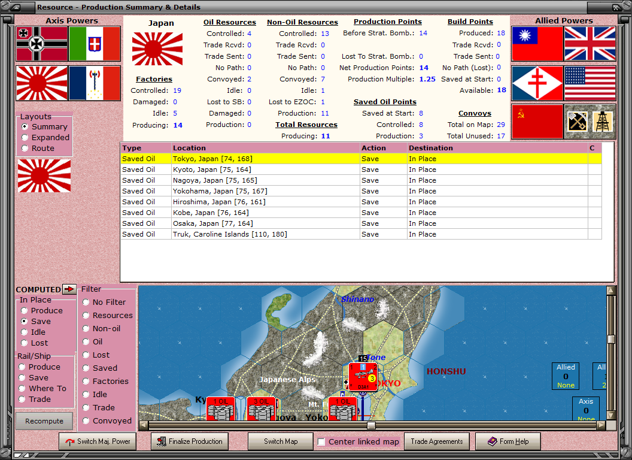
Task: Click Switch Maj. Power button
Action: (98, 441)
